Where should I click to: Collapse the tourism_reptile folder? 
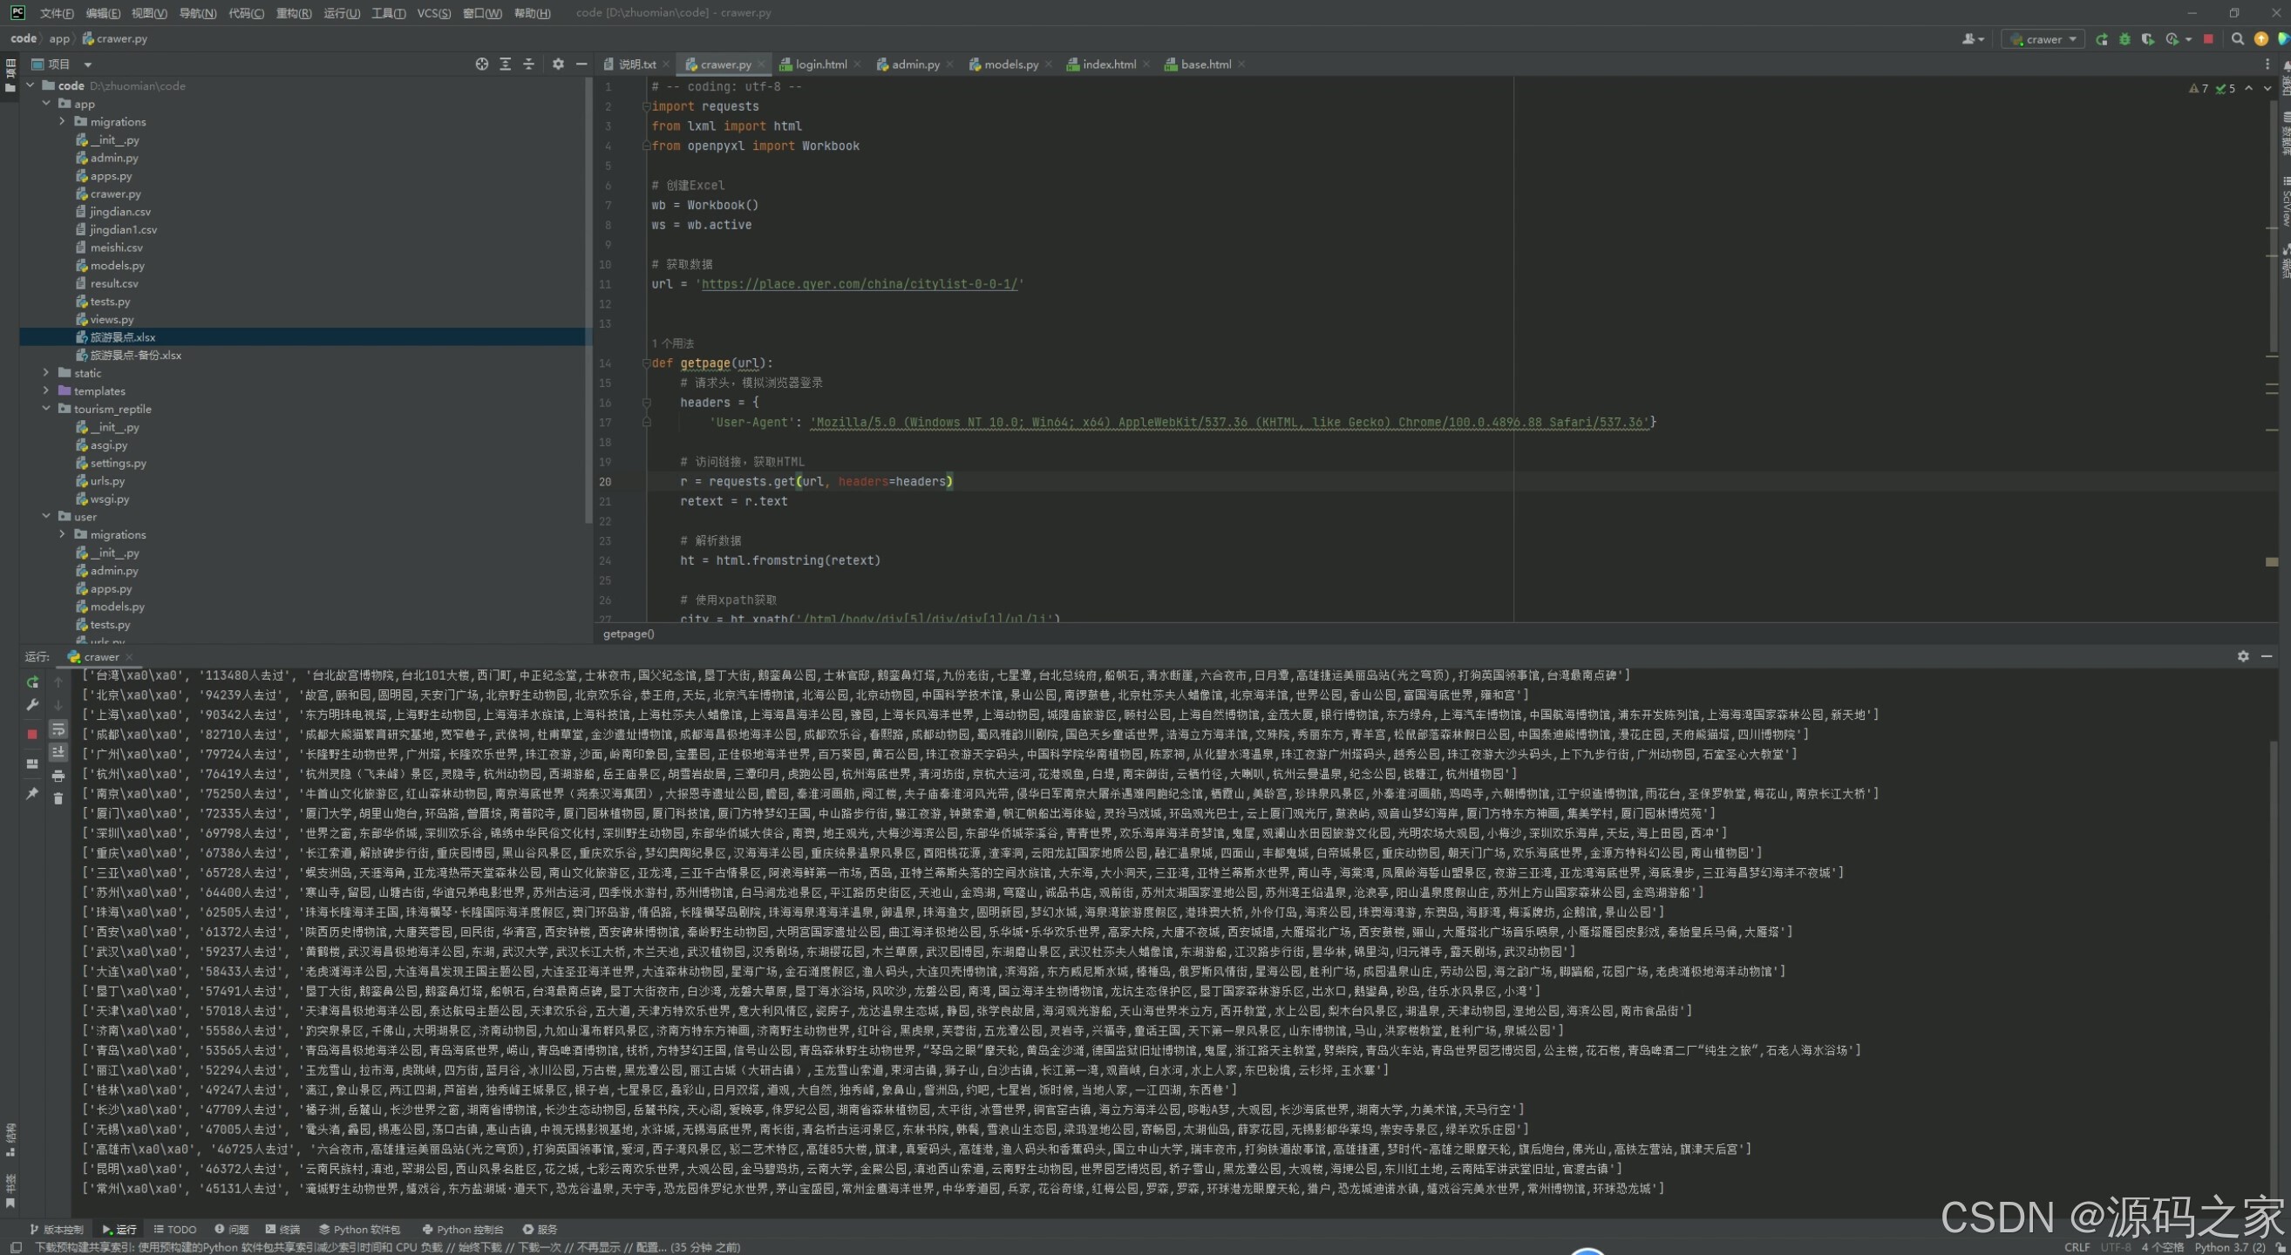pyautogui.click(x=46, y=409)
